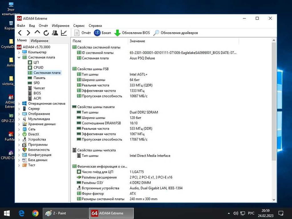Switch to the Меню tab
Image resolution: width=292 pixels, height=219 pixels.
22,40
